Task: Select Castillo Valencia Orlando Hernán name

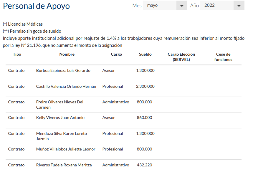Action: point(66,86)
